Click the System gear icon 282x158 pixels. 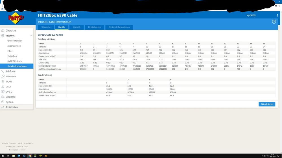click(3, 102)
